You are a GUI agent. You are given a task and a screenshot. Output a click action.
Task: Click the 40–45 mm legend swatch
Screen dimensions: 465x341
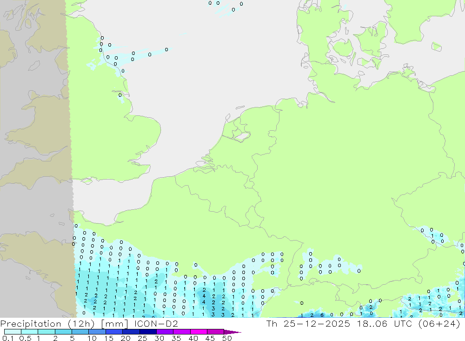(x=199, y=332)
